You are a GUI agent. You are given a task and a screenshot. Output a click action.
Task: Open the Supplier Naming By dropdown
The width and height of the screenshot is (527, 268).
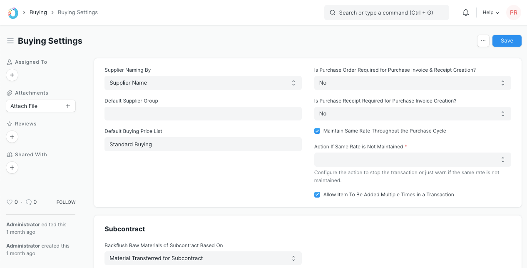pos(203,83)
